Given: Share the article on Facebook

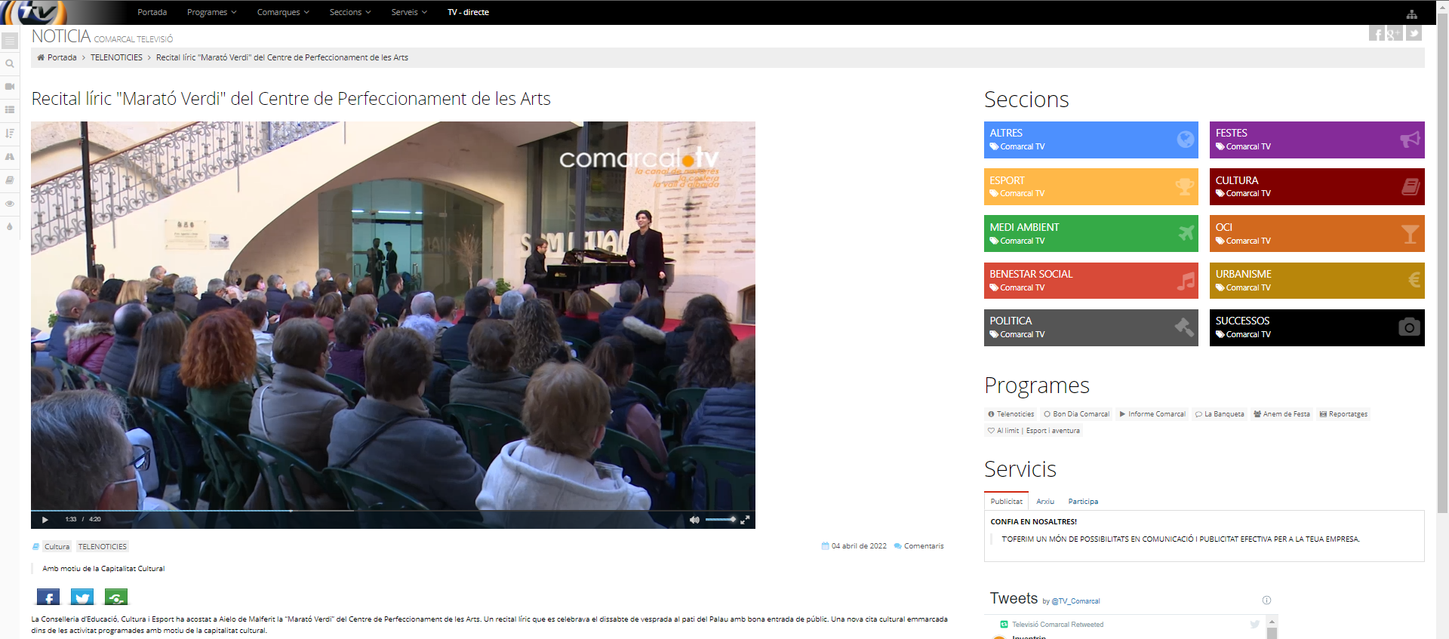Looking at the screenshot, I should [x=48, y=598].
